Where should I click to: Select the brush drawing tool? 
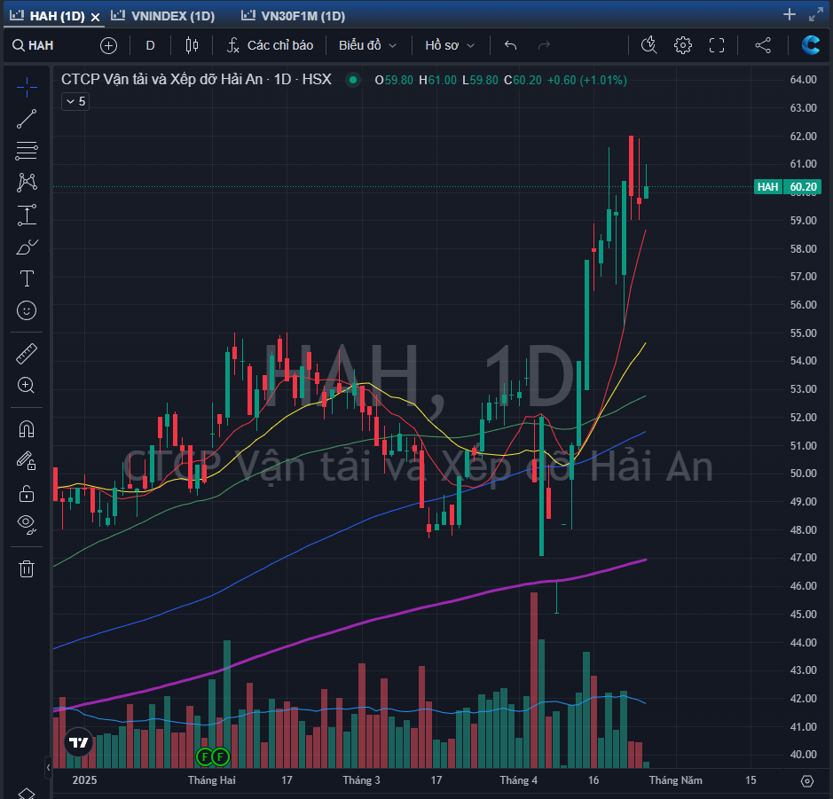(x=27, y=247)
